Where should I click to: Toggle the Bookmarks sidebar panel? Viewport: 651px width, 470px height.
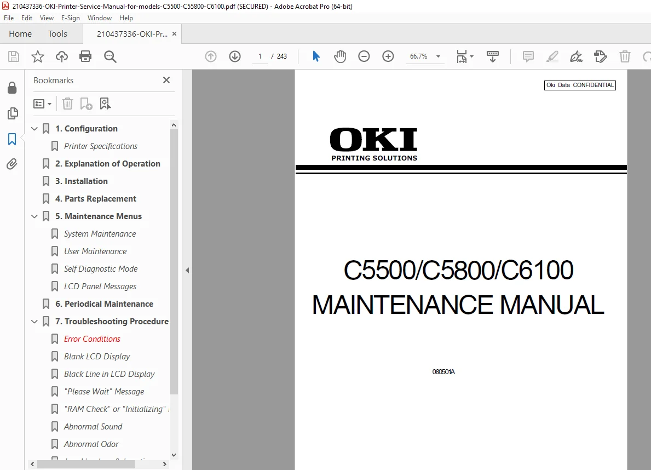coord(12,139)
